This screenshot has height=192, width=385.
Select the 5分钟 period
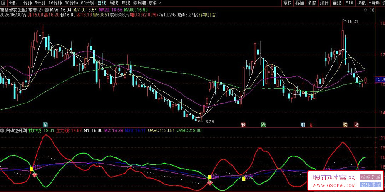(x=40, y=3)
